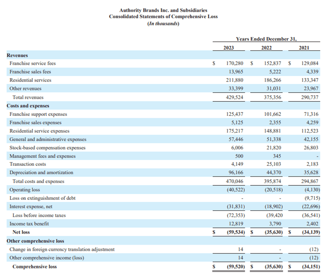Image resolution: width=333 pixels, height=274 pixels.
Task: Click 'Other comprehensive income (loss)' row label
Action: [x=47, y=258]
